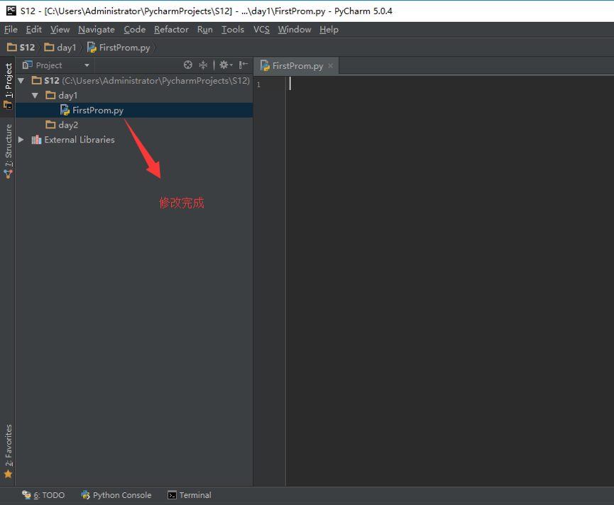
Task: Click line number 1 in gutter
Action: [x=258, y=84]
